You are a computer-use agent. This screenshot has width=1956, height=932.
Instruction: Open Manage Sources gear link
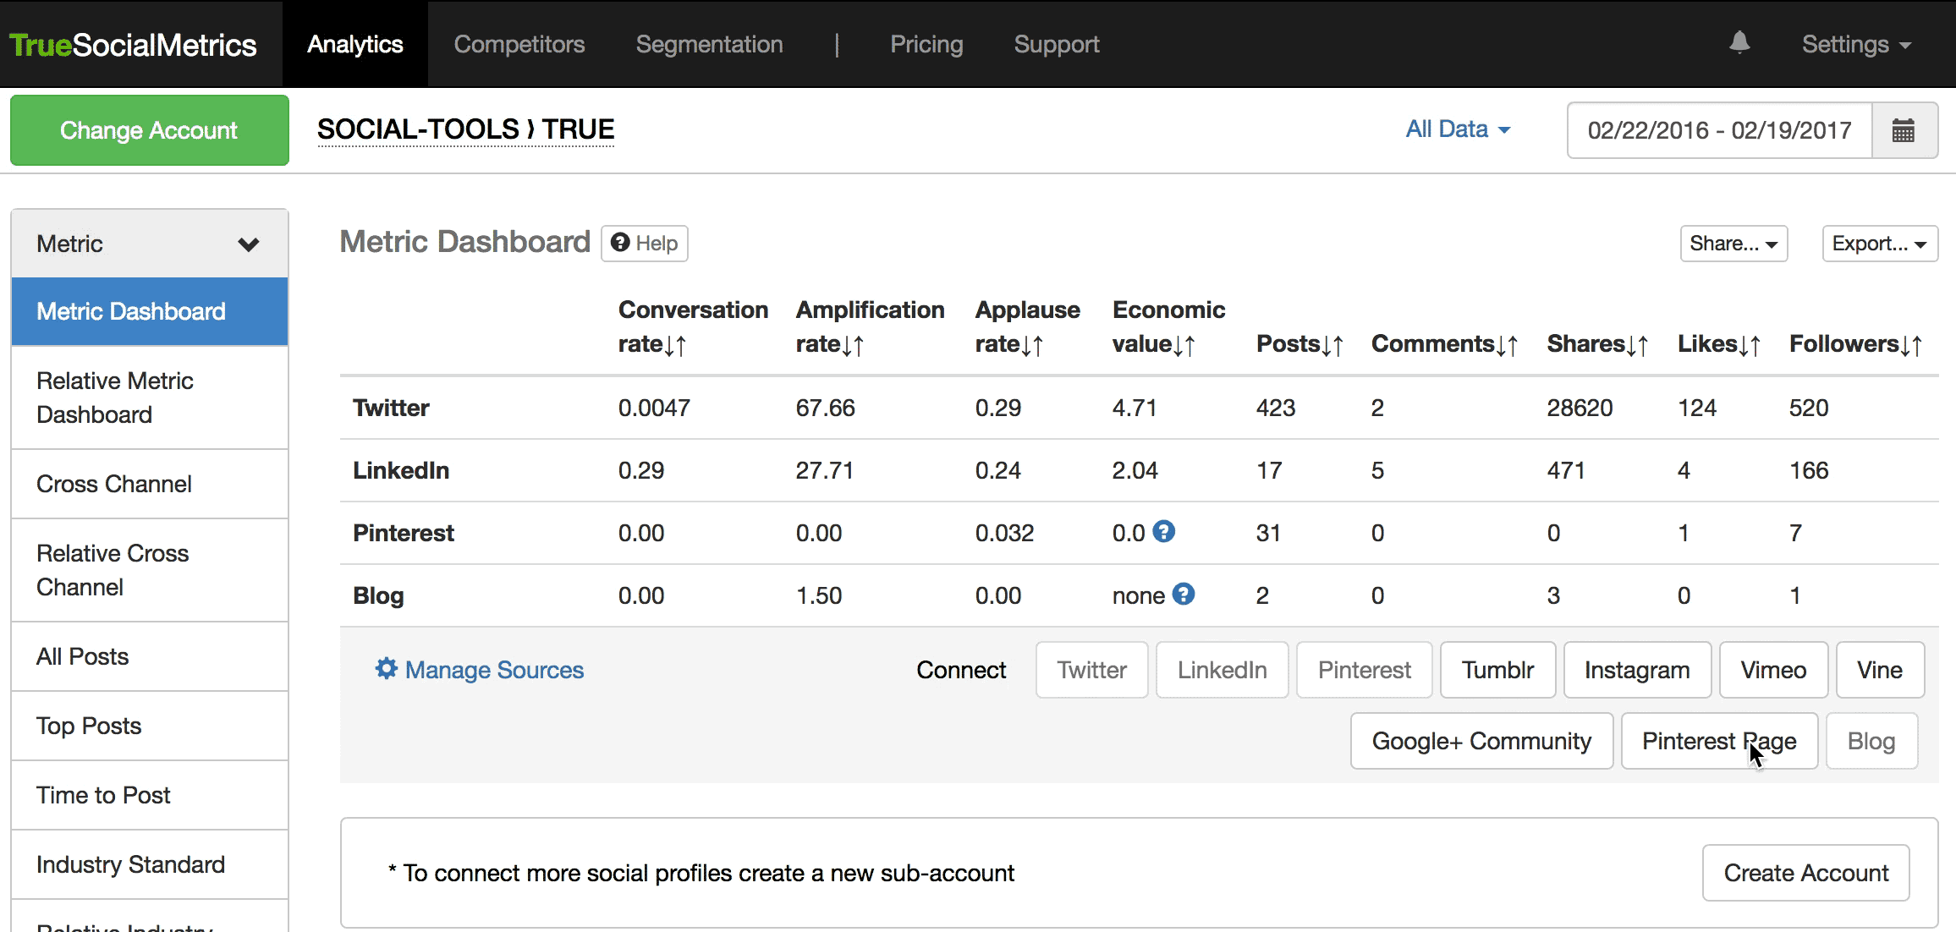click(480, 670)
